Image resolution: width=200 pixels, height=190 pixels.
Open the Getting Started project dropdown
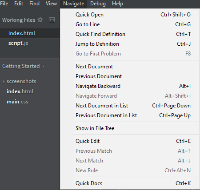coord(24,66)
